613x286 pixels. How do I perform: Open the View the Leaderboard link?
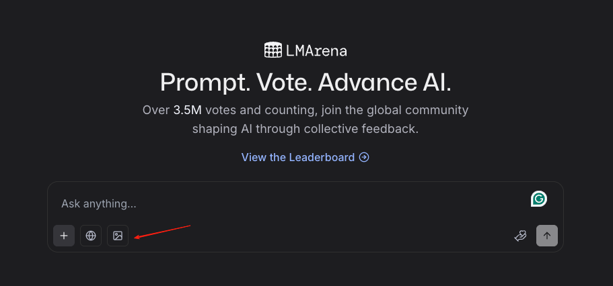pos(298,158)
